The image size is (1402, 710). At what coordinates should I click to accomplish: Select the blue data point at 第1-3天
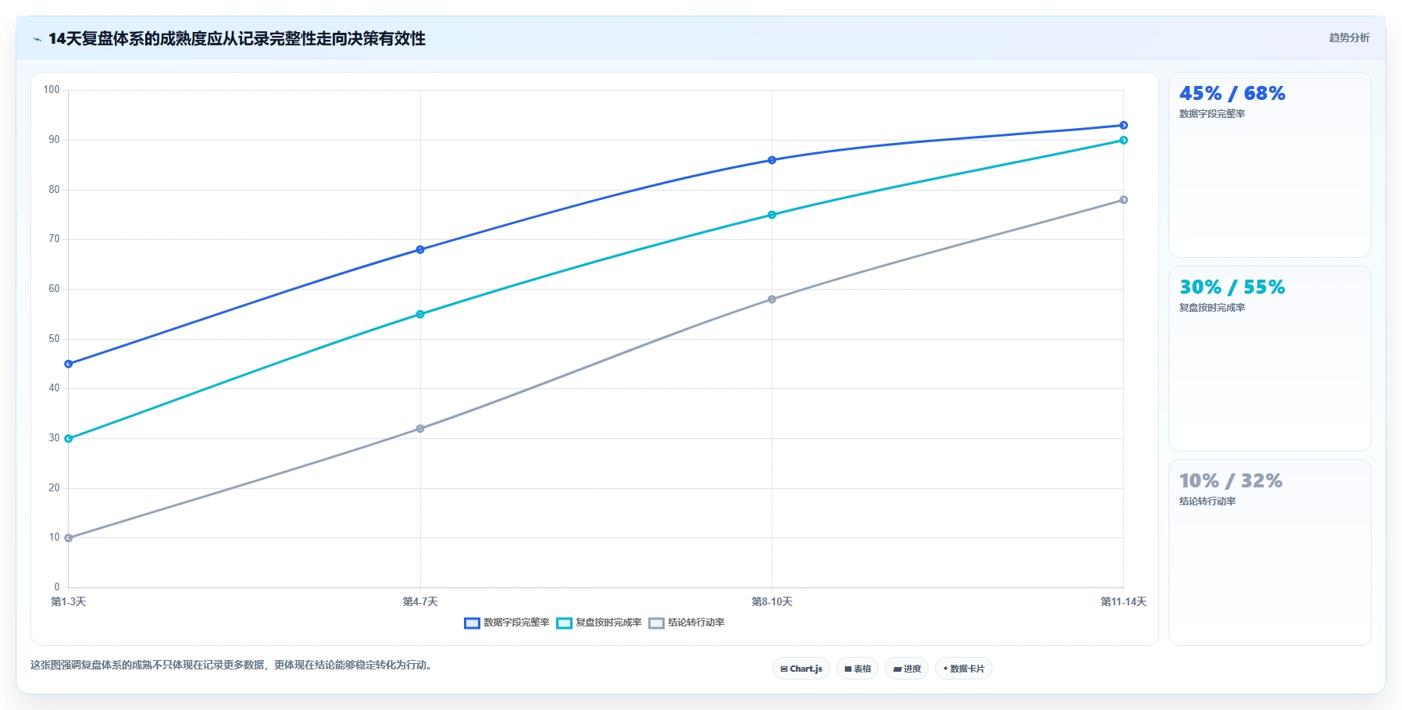(69, 364)
